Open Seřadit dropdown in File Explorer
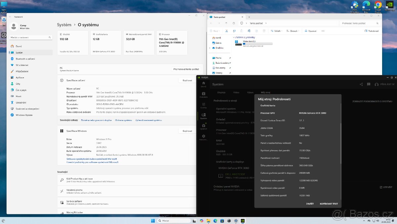Viewport: 397px width, 224px height. point(276,31)
